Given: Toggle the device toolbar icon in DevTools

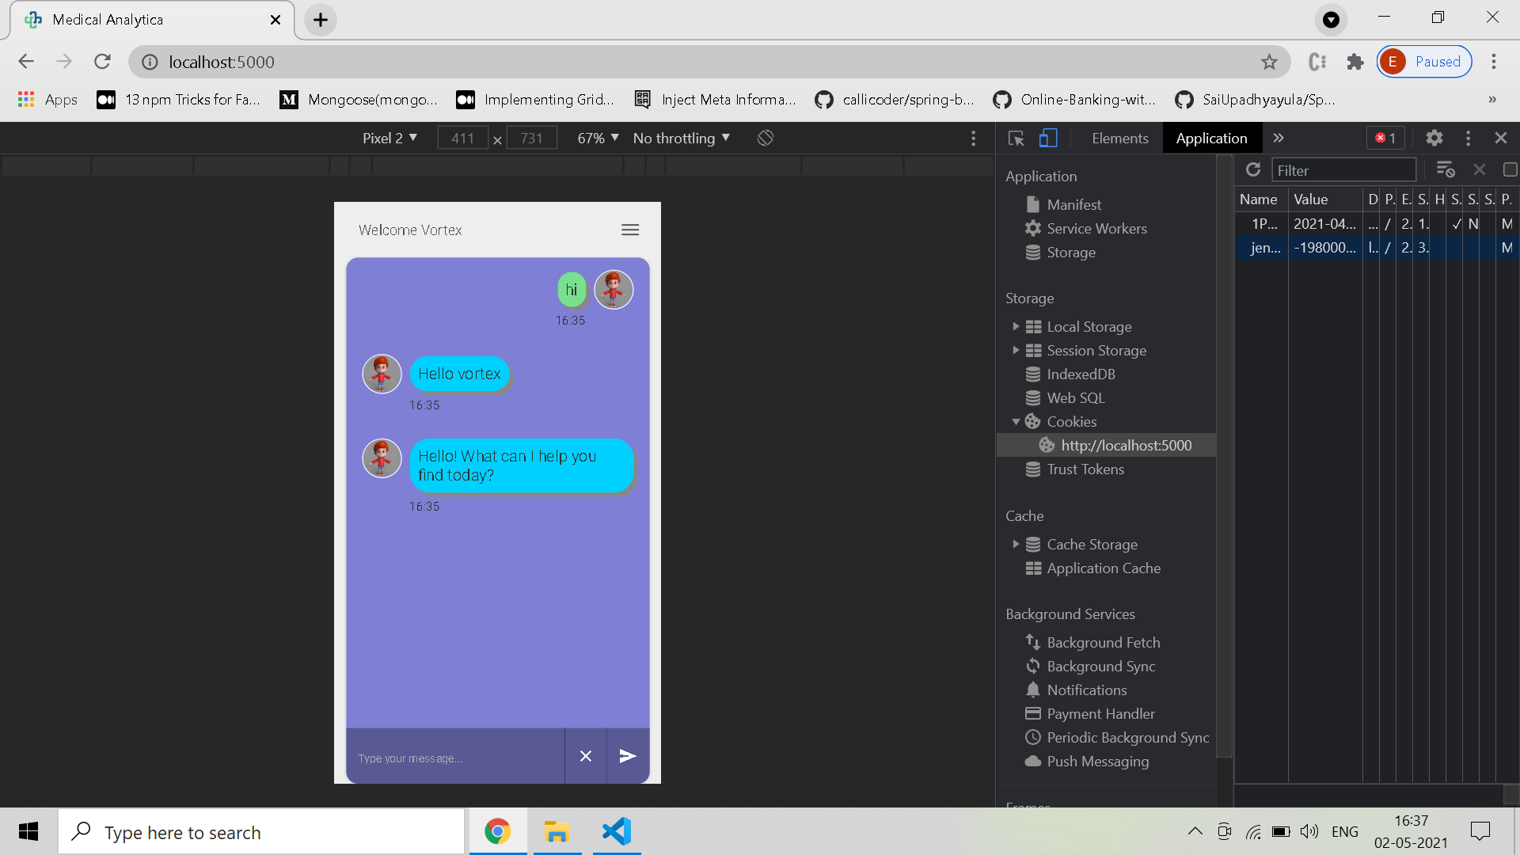Looking at the screenshot, I should pos(1048,138).
